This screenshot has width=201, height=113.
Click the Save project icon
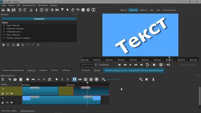pyautogui.click(x=14, y=10)
